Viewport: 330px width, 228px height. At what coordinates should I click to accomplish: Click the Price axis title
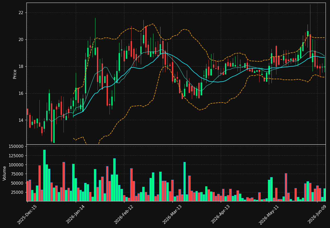15,74
